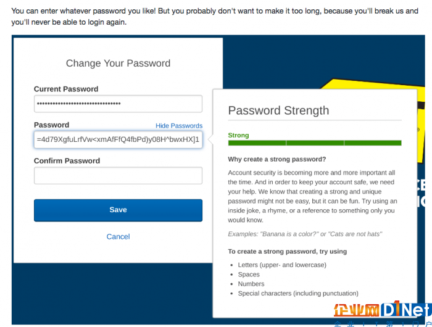
Task: Toggle the Hide Passwords link
Action: 179,126
